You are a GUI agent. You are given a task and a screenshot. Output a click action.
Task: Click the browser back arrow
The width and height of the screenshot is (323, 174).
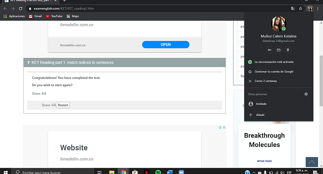tap(6, 8)
